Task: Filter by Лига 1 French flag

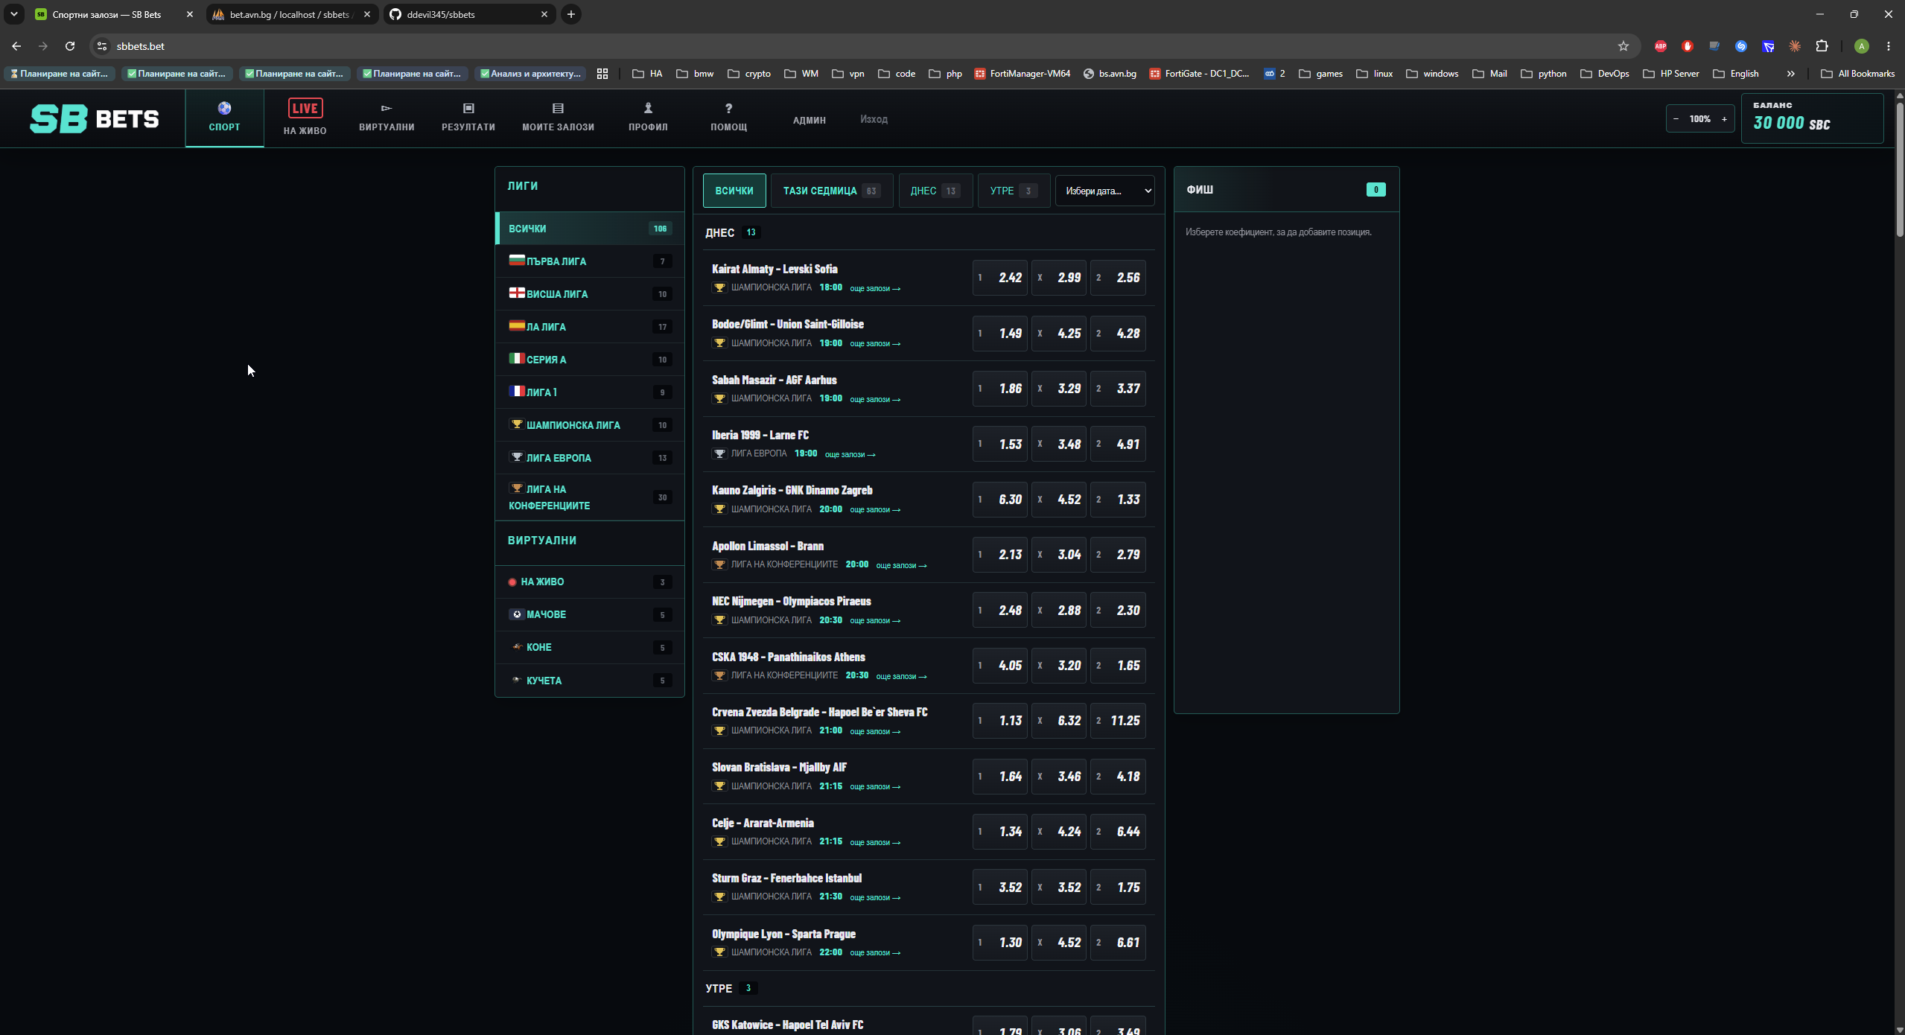Action: click(x=589, y=392)
